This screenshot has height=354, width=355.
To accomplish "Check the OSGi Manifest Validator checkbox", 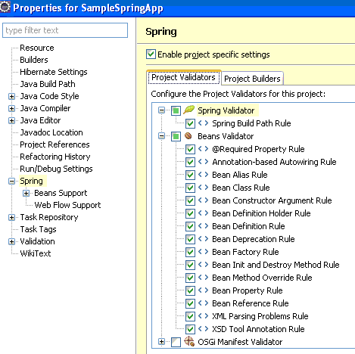I will (176, 342).
